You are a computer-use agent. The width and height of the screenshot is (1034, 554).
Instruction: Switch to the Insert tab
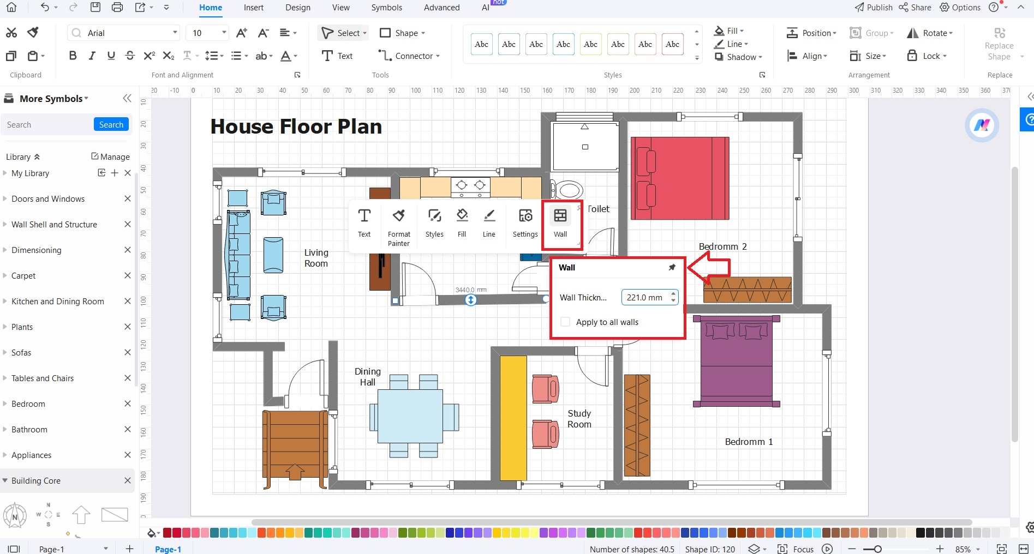[254, 8]
